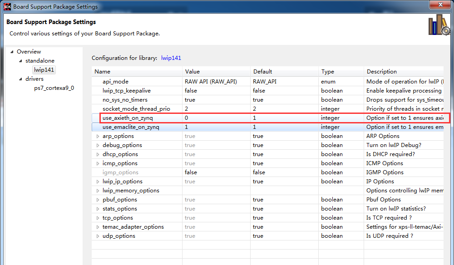Screen dimensions: 454x265
Task: Collapse the Overview tree node
Action: 12,52
